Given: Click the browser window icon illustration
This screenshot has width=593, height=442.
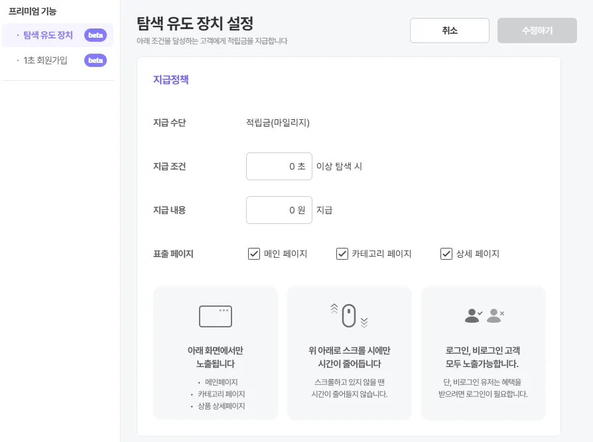Looking at the screenshot, I should [216, 317].
